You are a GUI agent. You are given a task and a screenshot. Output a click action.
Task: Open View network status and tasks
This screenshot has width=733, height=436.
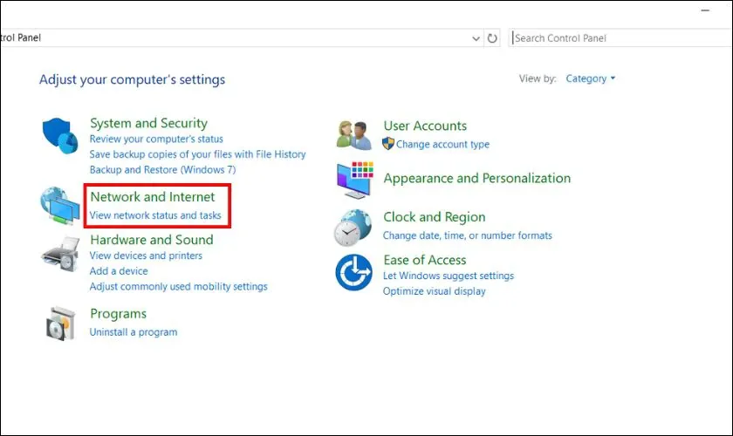click(155, 215)
